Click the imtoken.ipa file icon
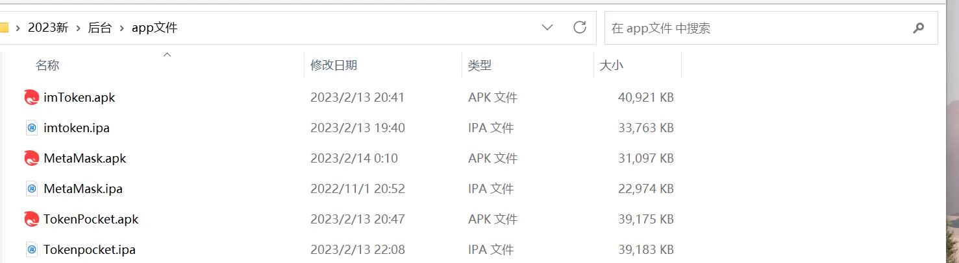Screen dimensions: 959x263 [32, 128]
